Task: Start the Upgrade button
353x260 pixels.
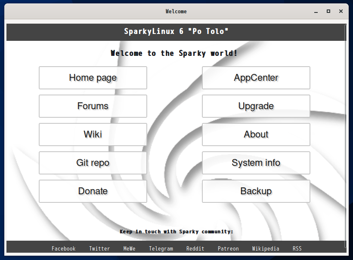Action: 256,106
